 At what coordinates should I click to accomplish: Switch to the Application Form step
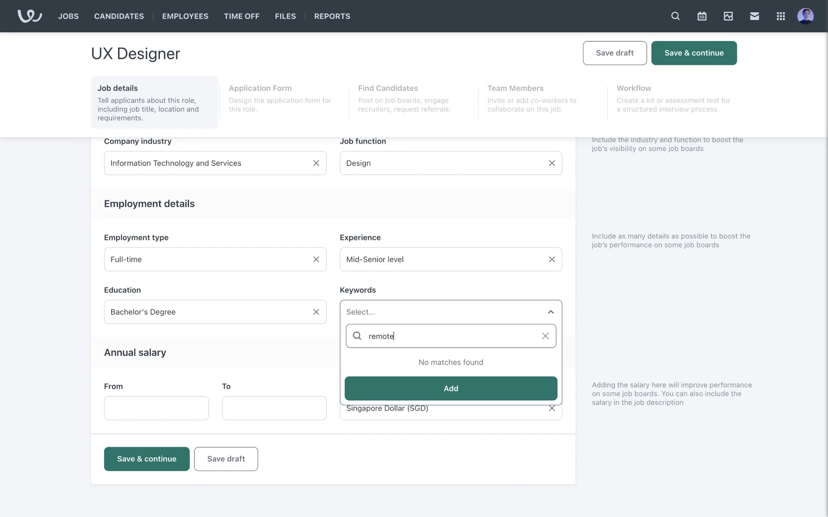pos(280,99)
